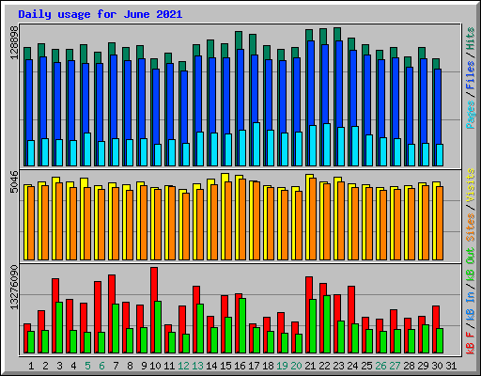Image resolution: width=481 pixels, height=376 pixels.
Task: Click green weekend day 13 label
Action: [x=197, y=366]
